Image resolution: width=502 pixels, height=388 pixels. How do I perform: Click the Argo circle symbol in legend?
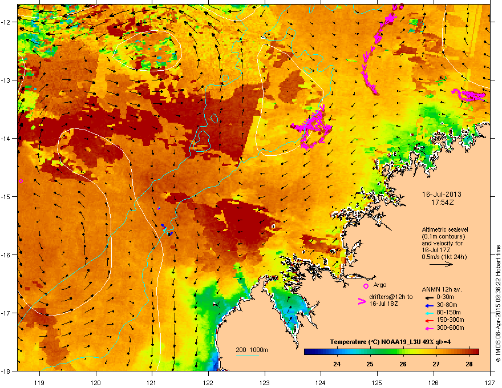click(x=366, y=286)
